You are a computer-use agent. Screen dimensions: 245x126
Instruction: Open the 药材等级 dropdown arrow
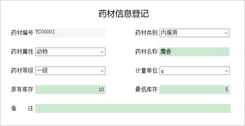[102, 71]
